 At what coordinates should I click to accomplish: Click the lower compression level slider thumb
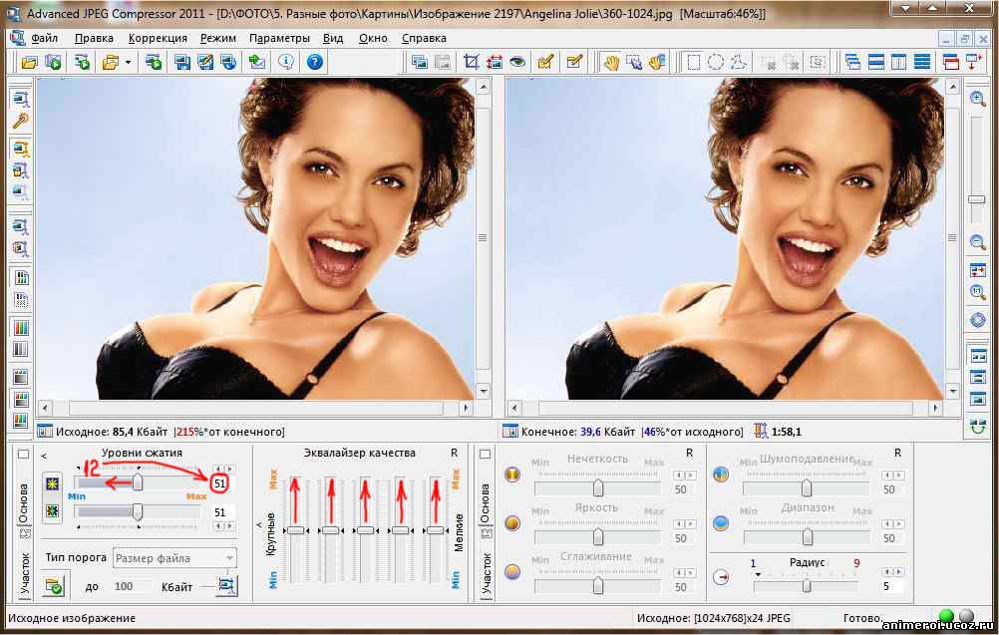pos(137,510)
